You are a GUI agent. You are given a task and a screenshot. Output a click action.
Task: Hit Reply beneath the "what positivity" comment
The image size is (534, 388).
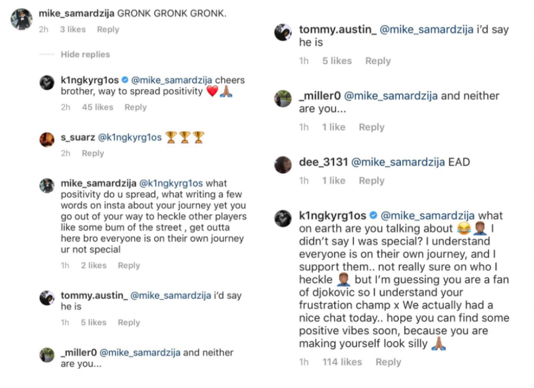(129, 265)
